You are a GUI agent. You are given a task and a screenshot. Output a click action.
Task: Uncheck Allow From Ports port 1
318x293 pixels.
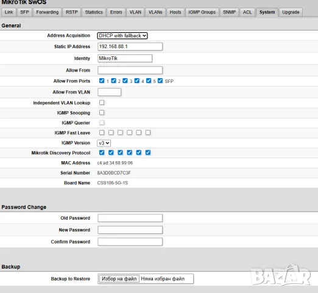pyautogui.click(x=102, y=81)
